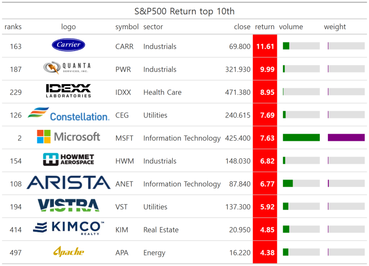Select the MSFT symbol cell
Screen dimensions: 369x266
pyautogui.click(x=124, y=138)
